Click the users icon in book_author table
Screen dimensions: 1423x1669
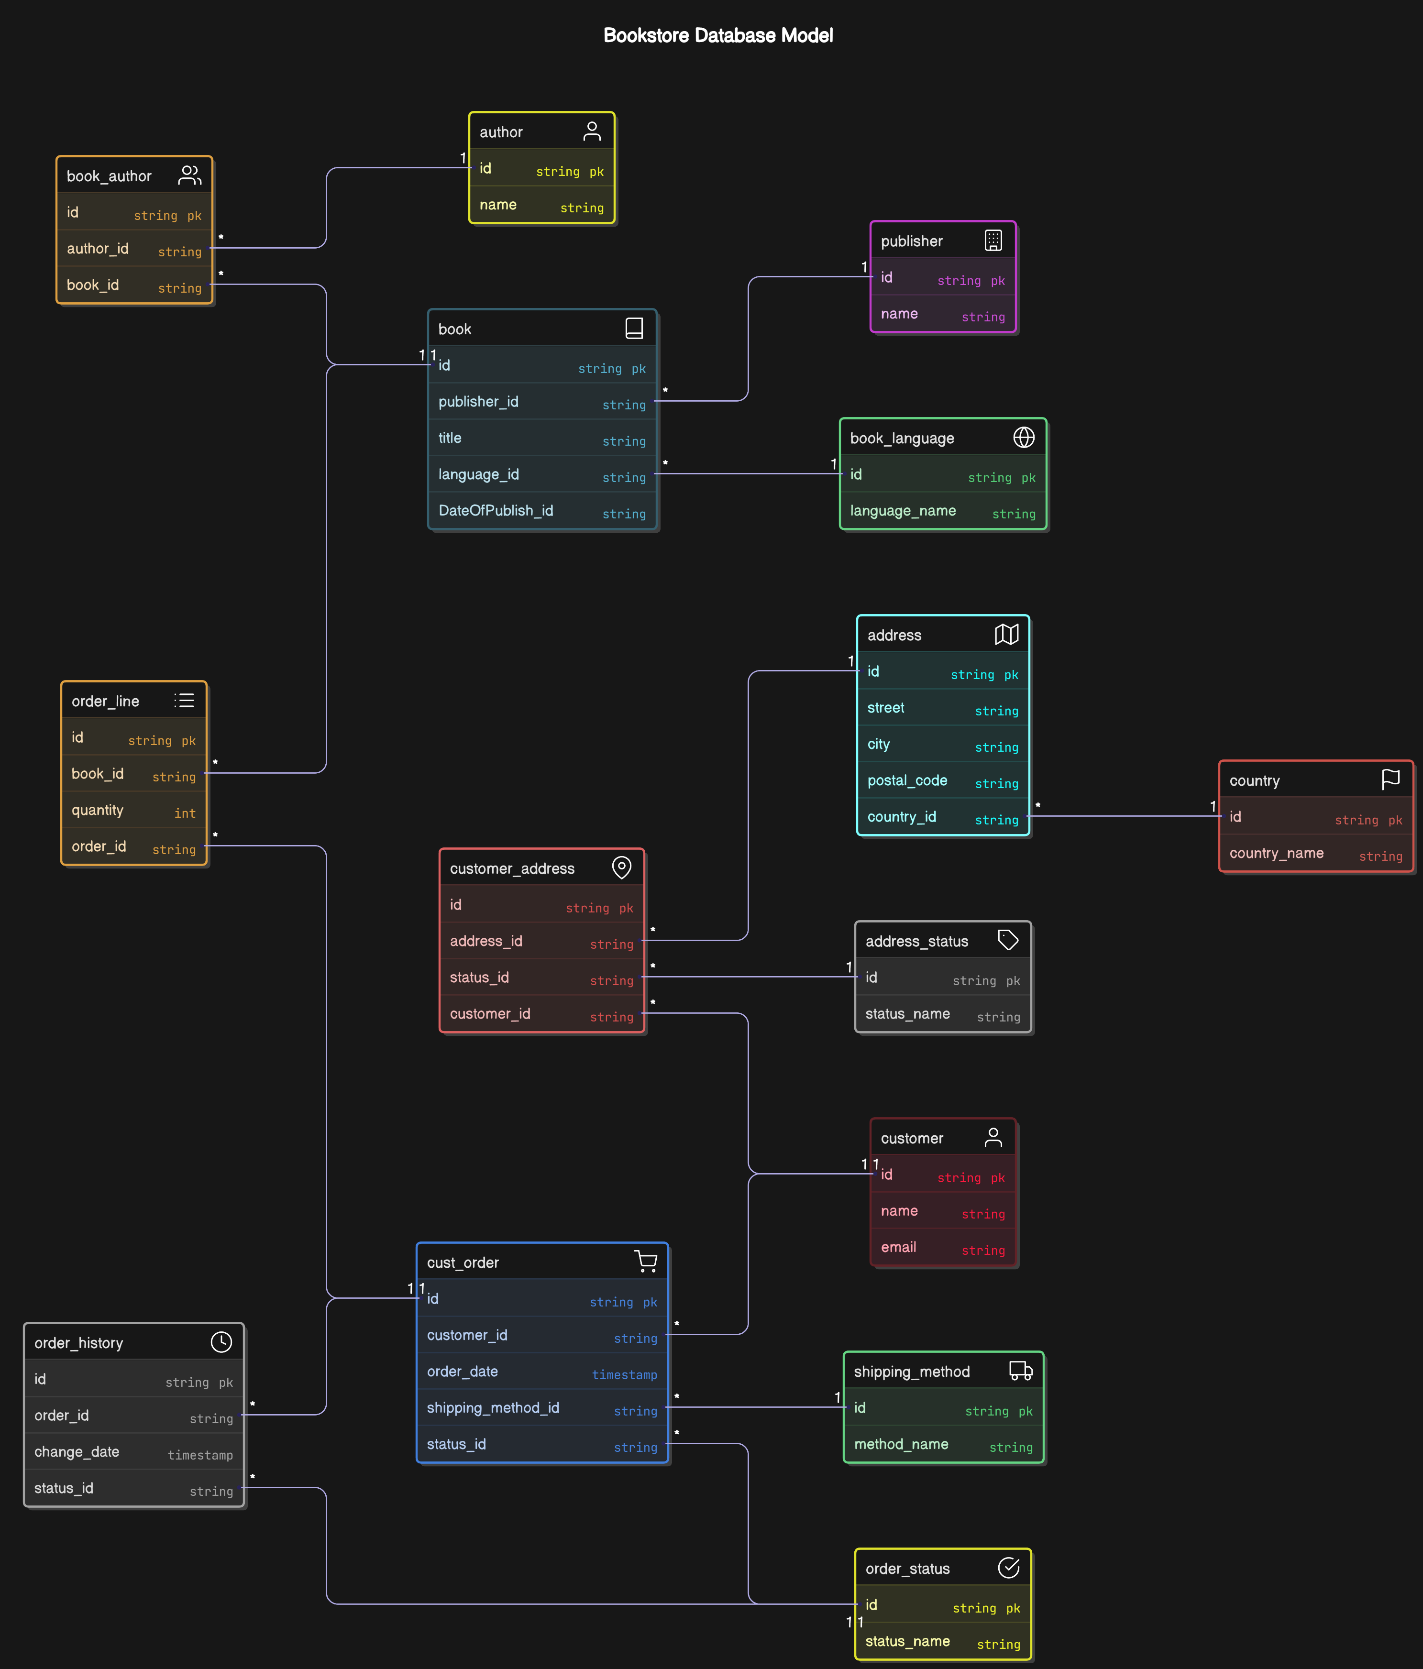(189, 176)
